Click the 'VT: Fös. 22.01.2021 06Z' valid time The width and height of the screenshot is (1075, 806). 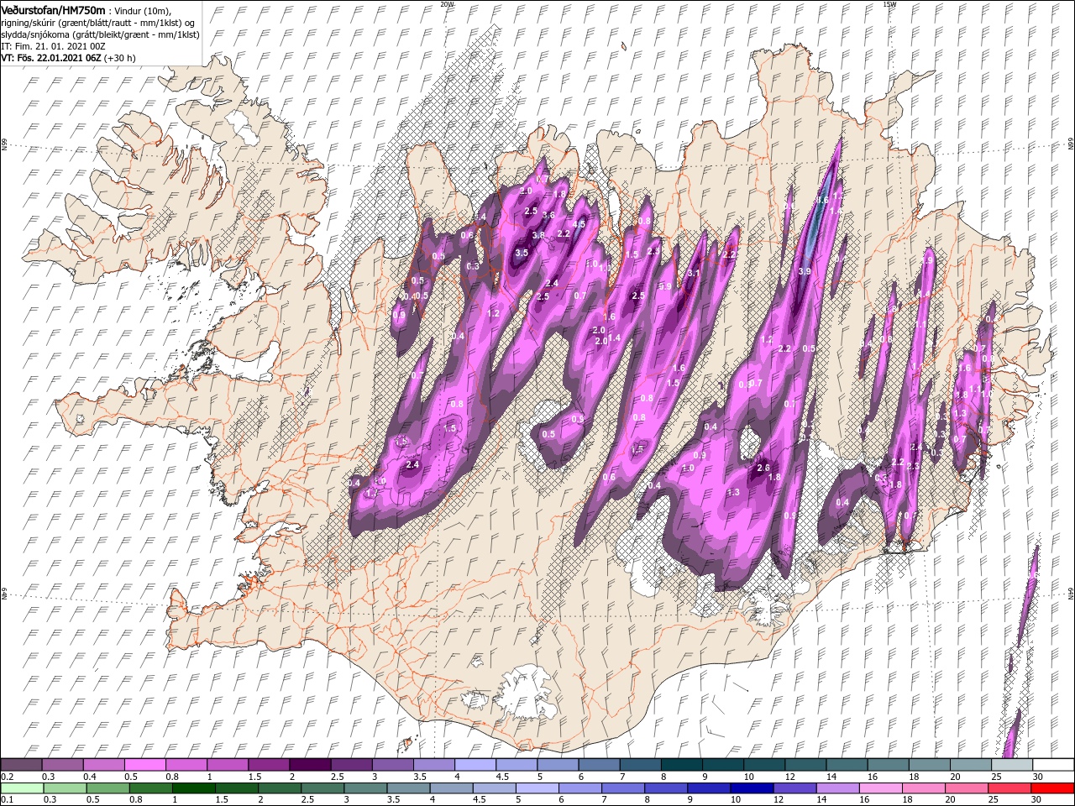point(52,58)
